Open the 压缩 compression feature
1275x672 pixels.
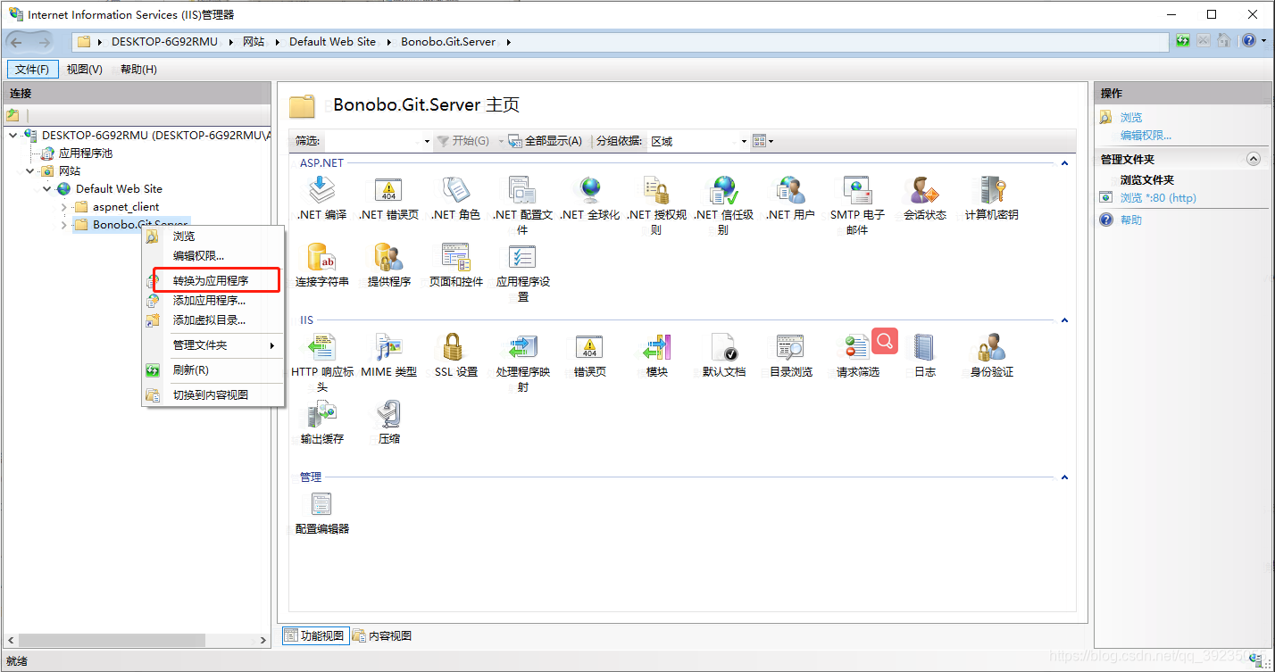point(387,420)
